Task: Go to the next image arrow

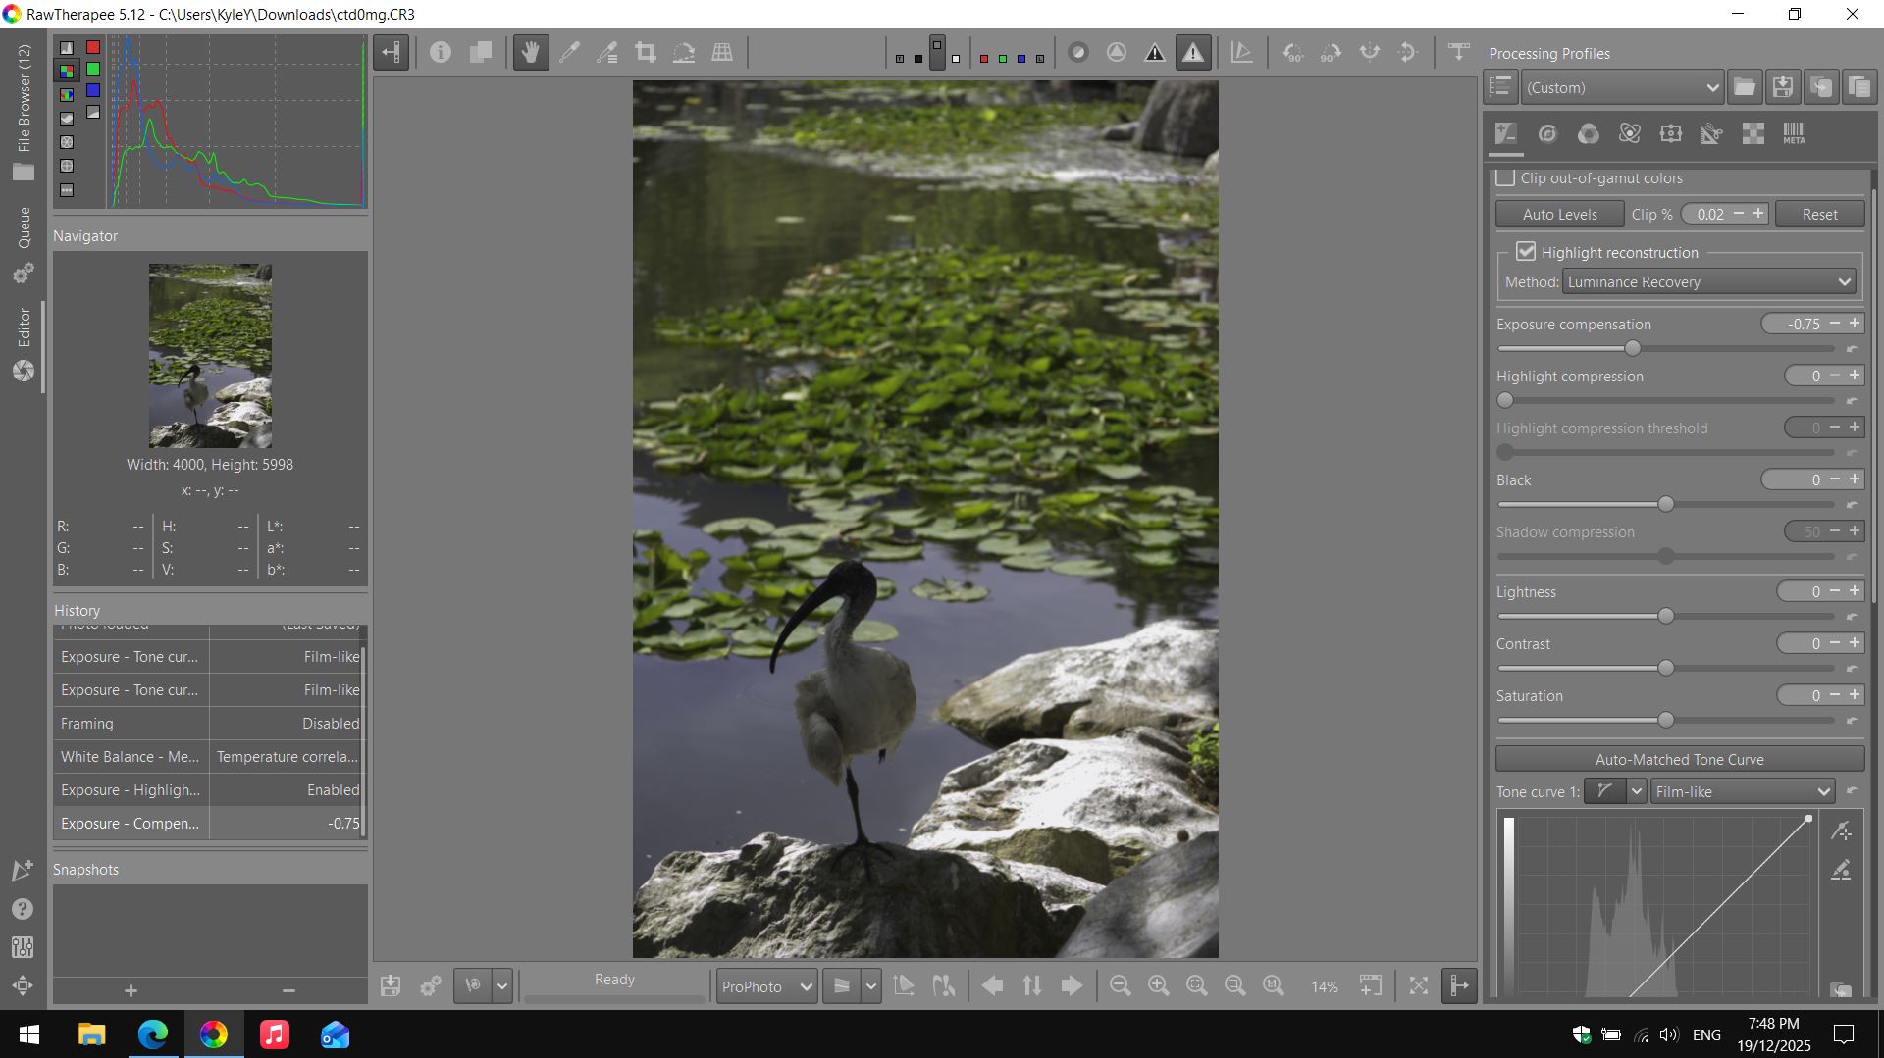Action: [1072, 986]
